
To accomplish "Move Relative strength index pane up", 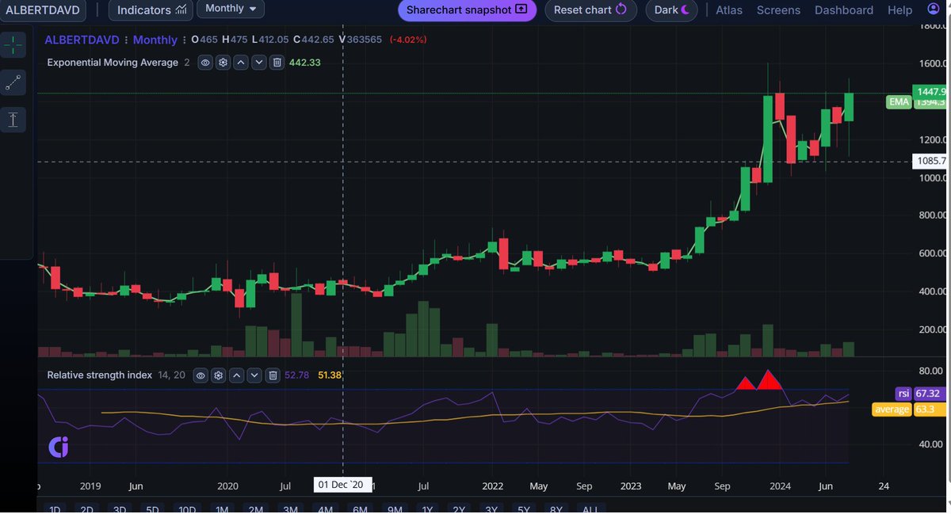I will click(236, 375).
